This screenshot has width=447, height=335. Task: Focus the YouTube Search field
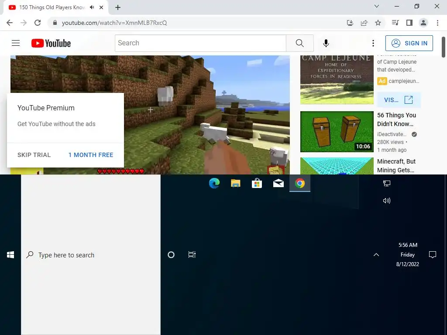pyautogui.click(x=200, y=43)
